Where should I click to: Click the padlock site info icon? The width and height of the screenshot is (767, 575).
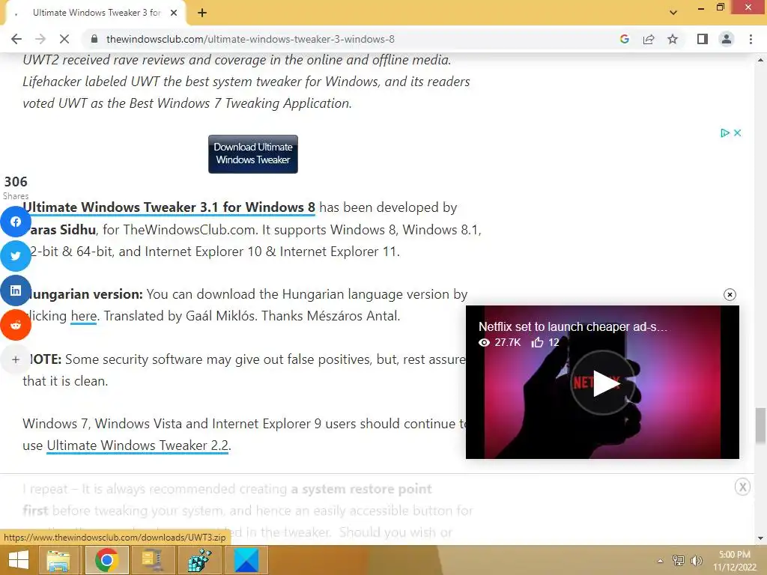pos(94,39)
